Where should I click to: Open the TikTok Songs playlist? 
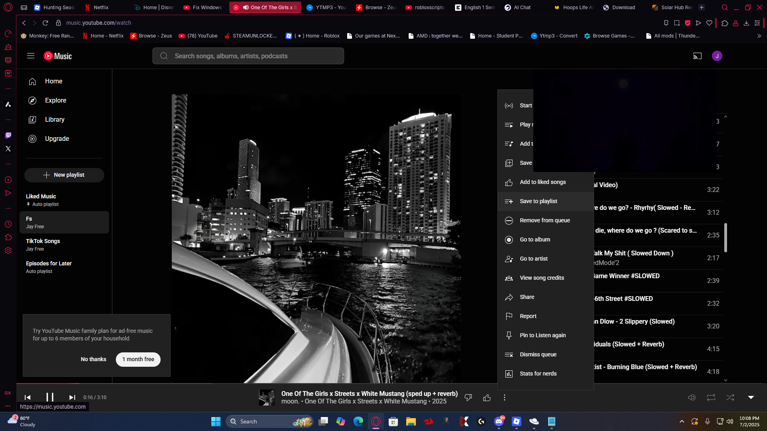coord(64,245)
